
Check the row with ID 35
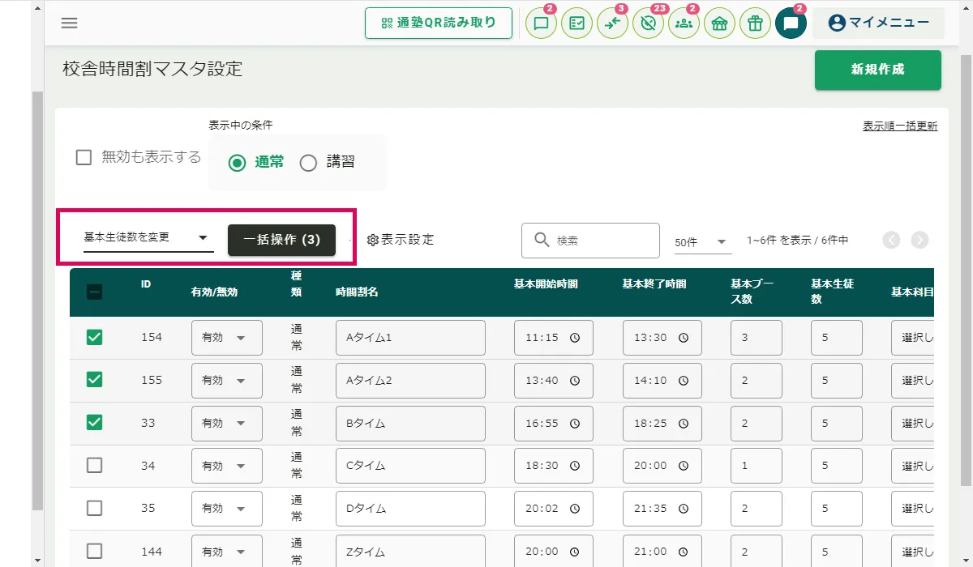94,508
